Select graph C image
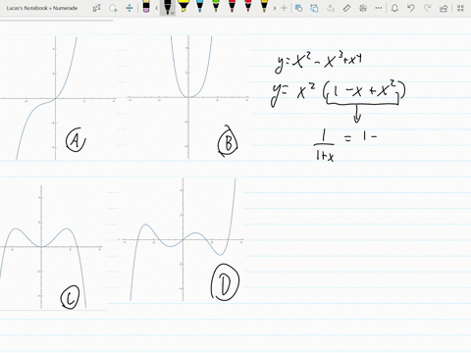 tap(51, 247)
